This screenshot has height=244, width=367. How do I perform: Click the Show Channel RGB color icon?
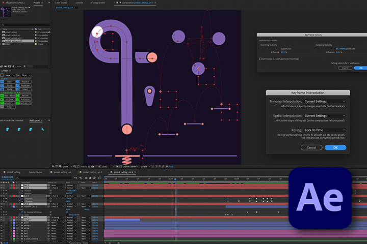point(99,167)
